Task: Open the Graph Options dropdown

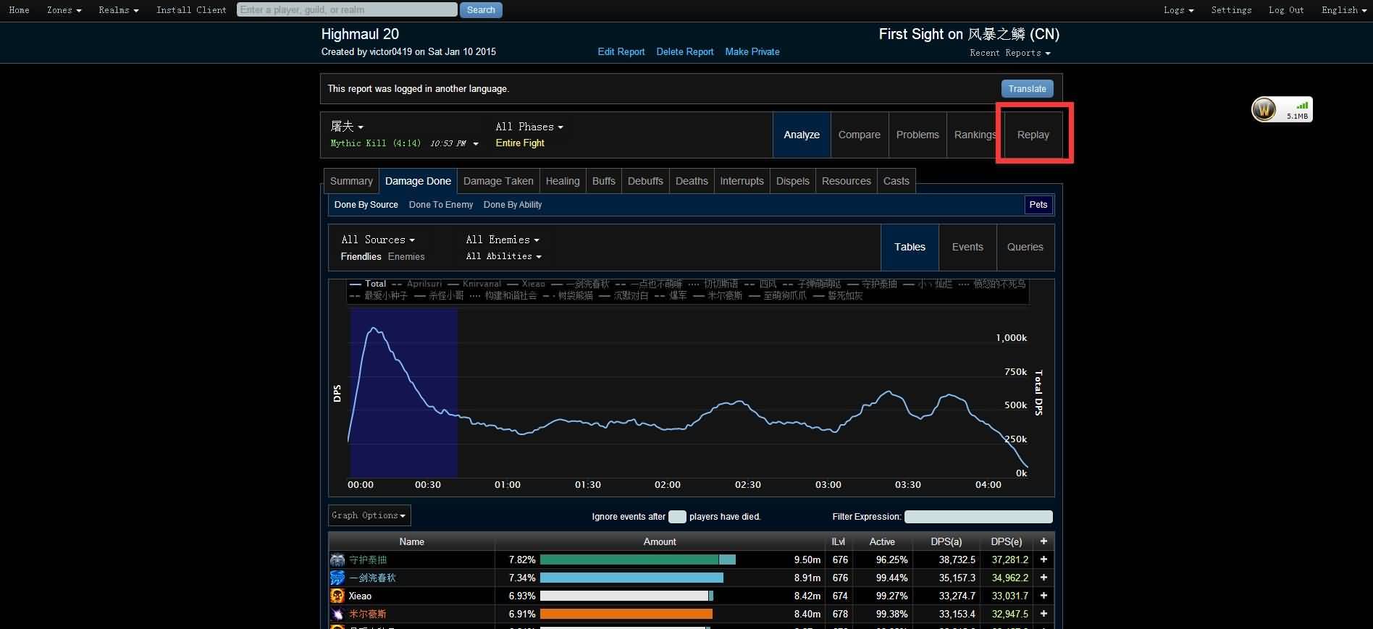Action: tap(369, 515)
